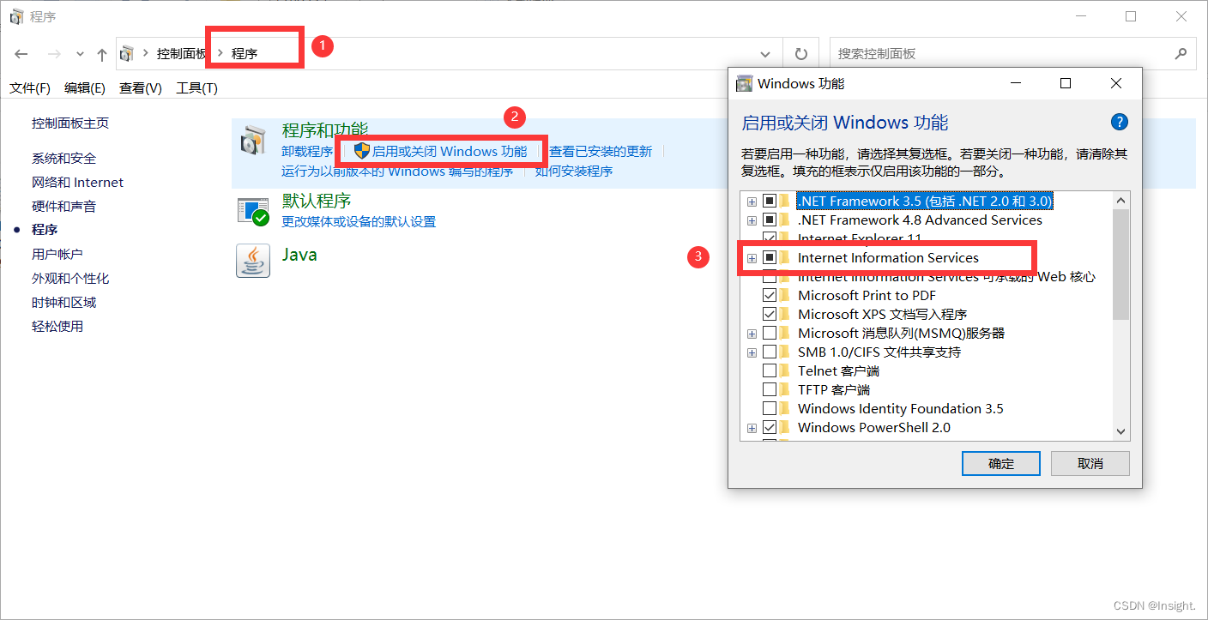The height and width of the screenshot is (620, 1208).
Task: Click the Windows 功能 dialog title icon
Action: pos(745,83)
